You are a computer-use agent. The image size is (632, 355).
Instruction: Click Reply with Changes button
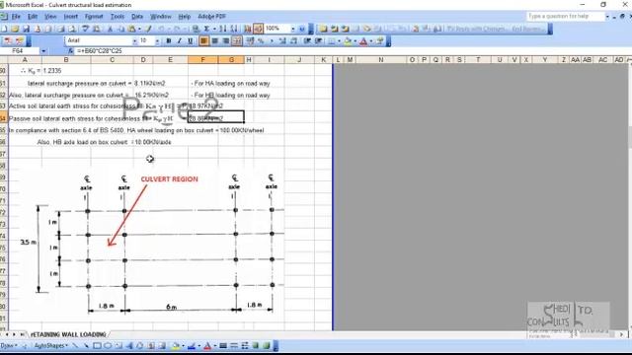pos(476,29)
